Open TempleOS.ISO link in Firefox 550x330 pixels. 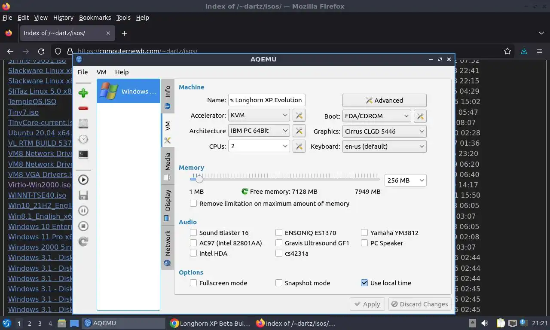click(x=32, y=101)
